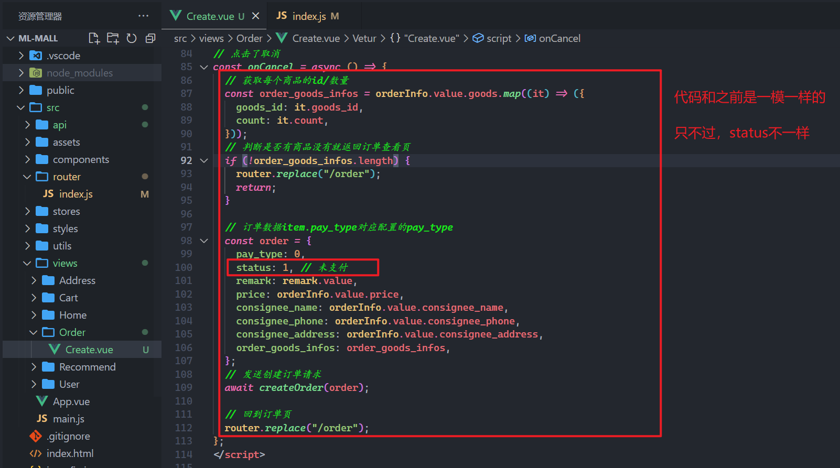This screenshot has width=840, height=468.
Task: Click the Vue icon beside App.vue
Action: coord(42,401)
